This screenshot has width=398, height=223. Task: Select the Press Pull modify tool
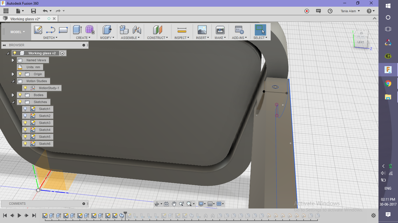(x=107, y=30)
